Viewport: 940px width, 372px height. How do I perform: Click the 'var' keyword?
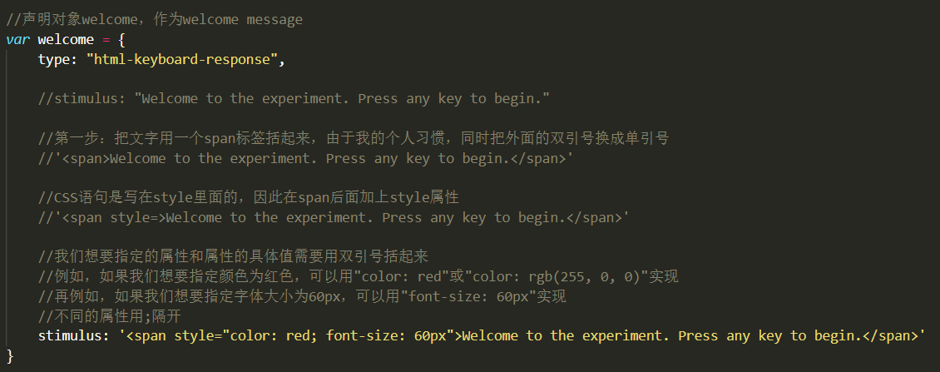tap(17, 39)
